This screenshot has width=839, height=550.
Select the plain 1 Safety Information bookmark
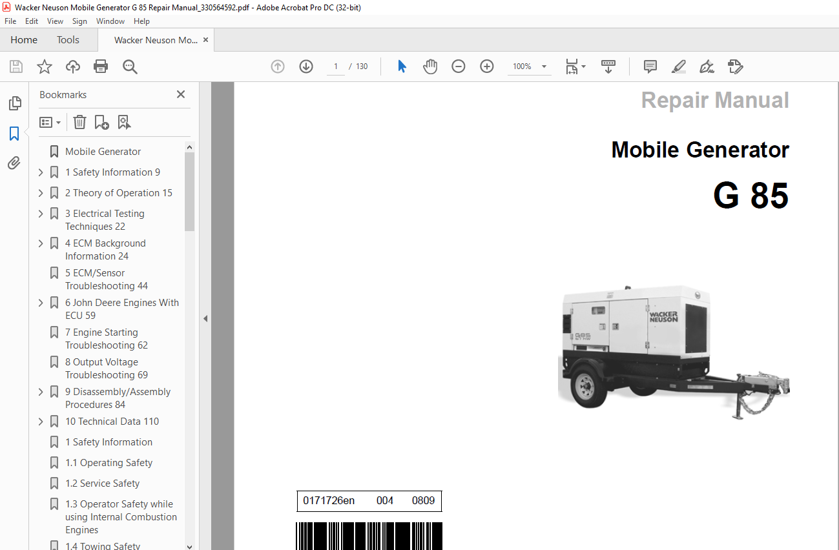pyautogui.click(x=109, y=442)
